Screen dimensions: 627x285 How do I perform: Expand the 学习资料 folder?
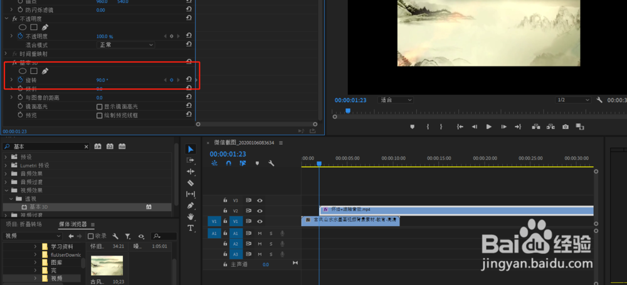35,247
